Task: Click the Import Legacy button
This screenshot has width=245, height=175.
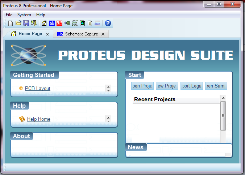Action: (192, 86)
